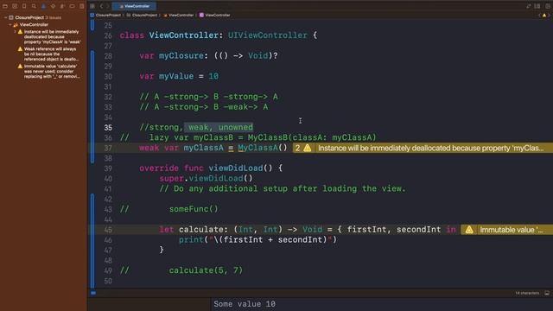Go to next issue arrow in jump bar

coord(550,16)
